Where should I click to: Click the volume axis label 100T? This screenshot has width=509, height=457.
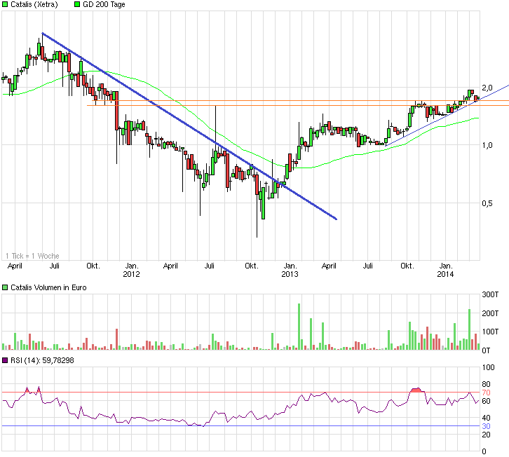point(490,332)
